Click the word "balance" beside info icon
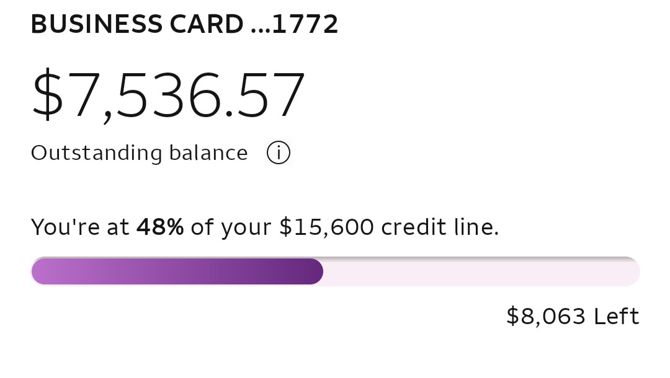 (x=208, y=152)
